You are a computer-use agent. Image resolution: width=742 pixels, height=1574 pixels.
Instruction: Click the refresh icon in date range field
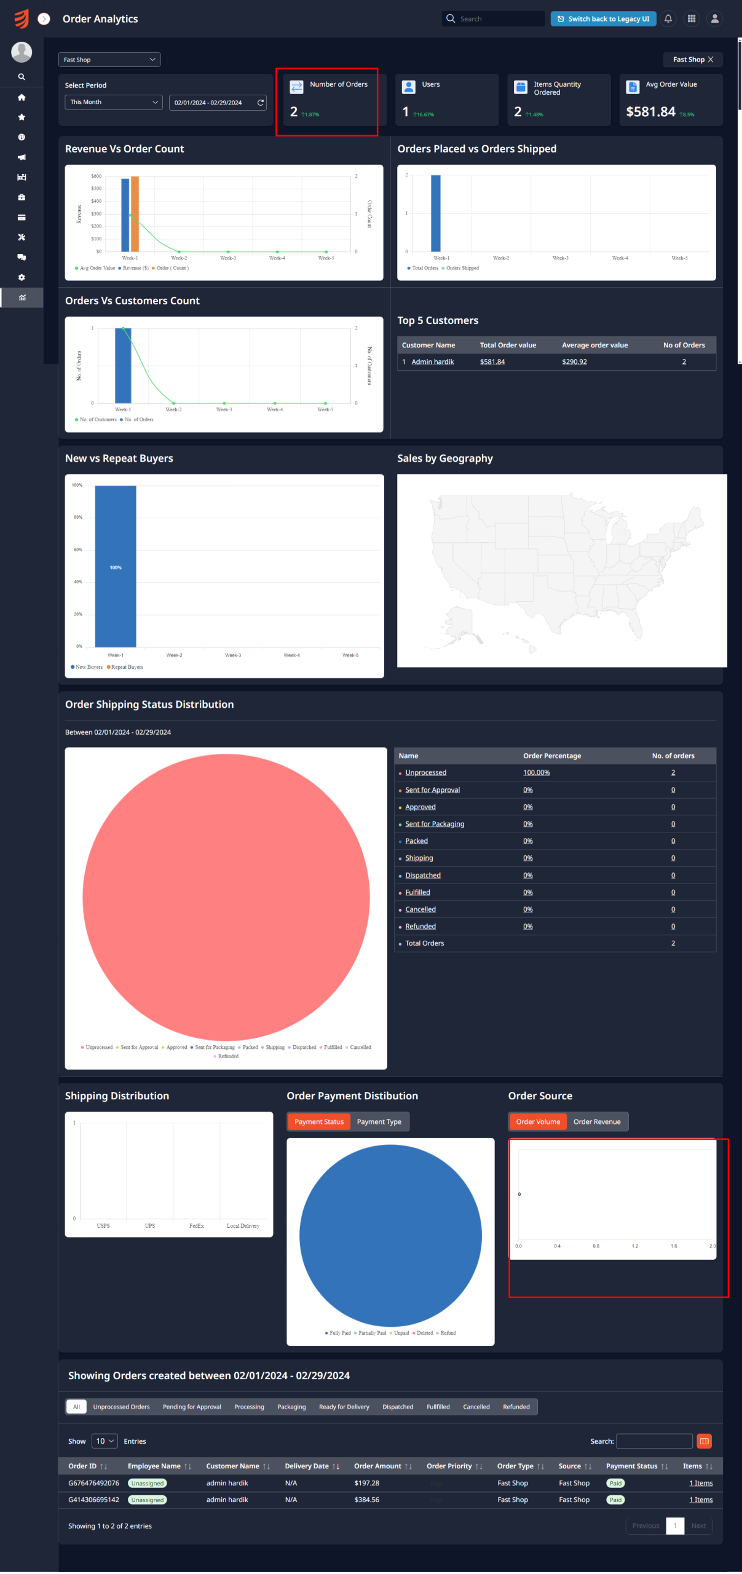click(261, 103)
